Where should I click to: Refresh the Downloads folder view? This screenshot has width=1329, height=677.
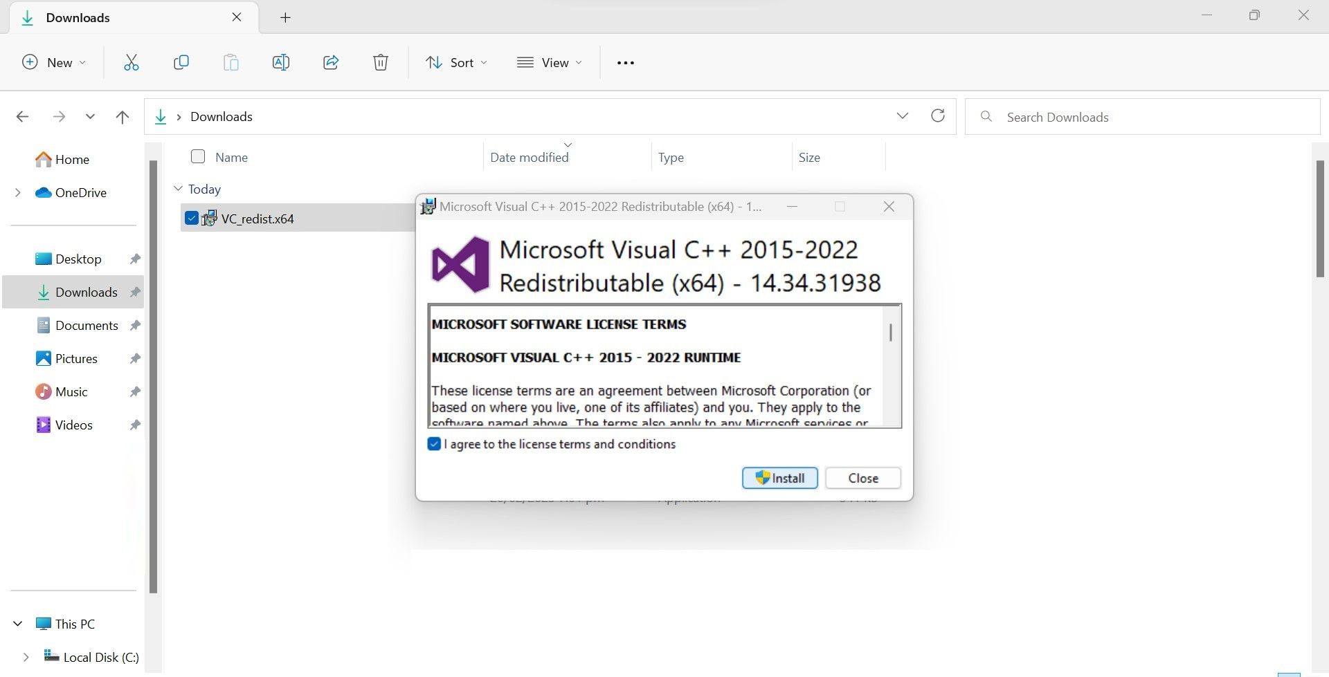tap(937, 116)
